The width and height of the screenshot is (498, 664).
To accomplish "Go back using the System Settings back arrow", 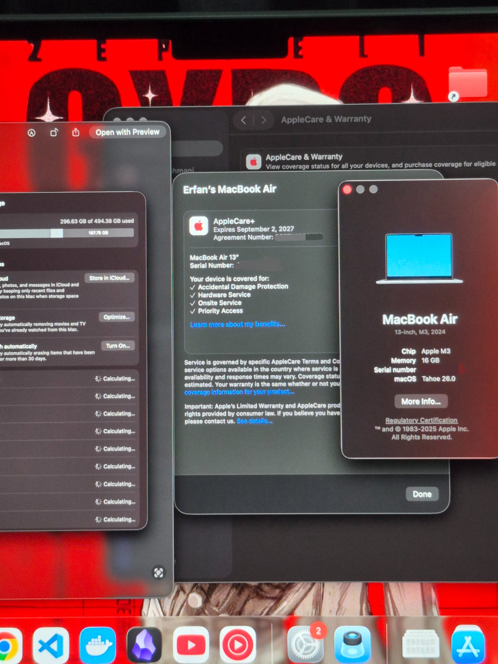I will tap(243, 121).
